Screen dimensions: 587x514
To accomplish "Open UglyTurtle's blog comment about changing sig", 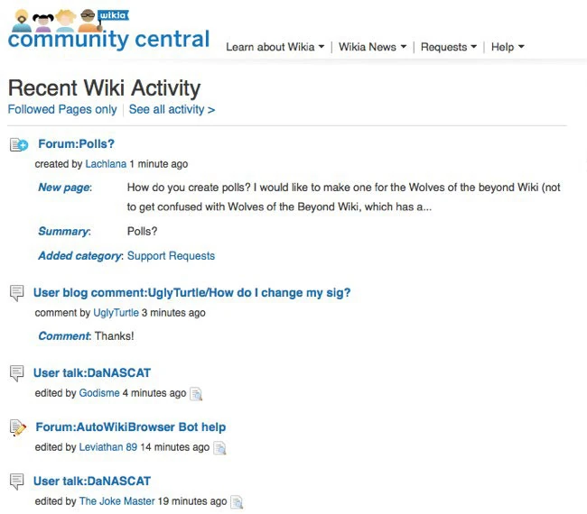I will pyautogui.click(x=191, y=292).
